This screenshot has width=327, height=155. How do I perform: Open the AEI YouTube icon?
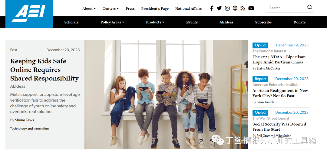[251, 8]
